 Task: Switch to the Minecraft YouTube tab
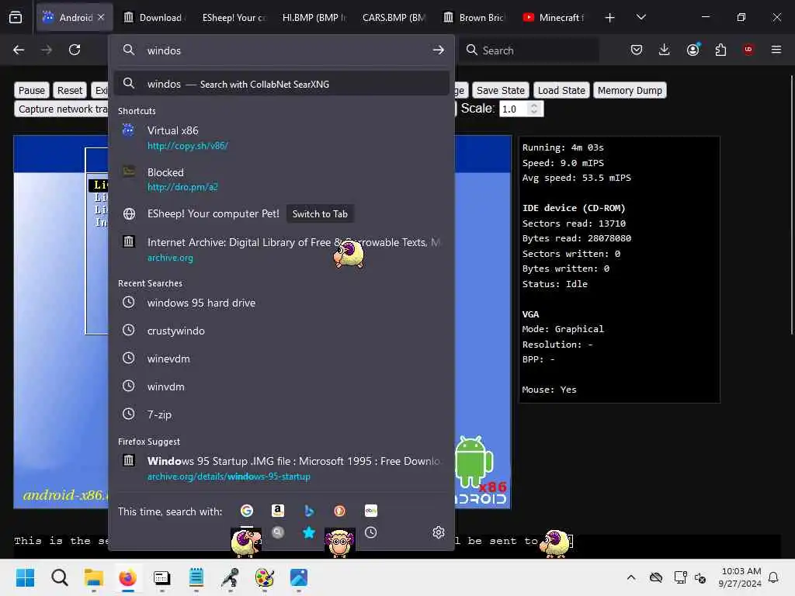[554, 17]
